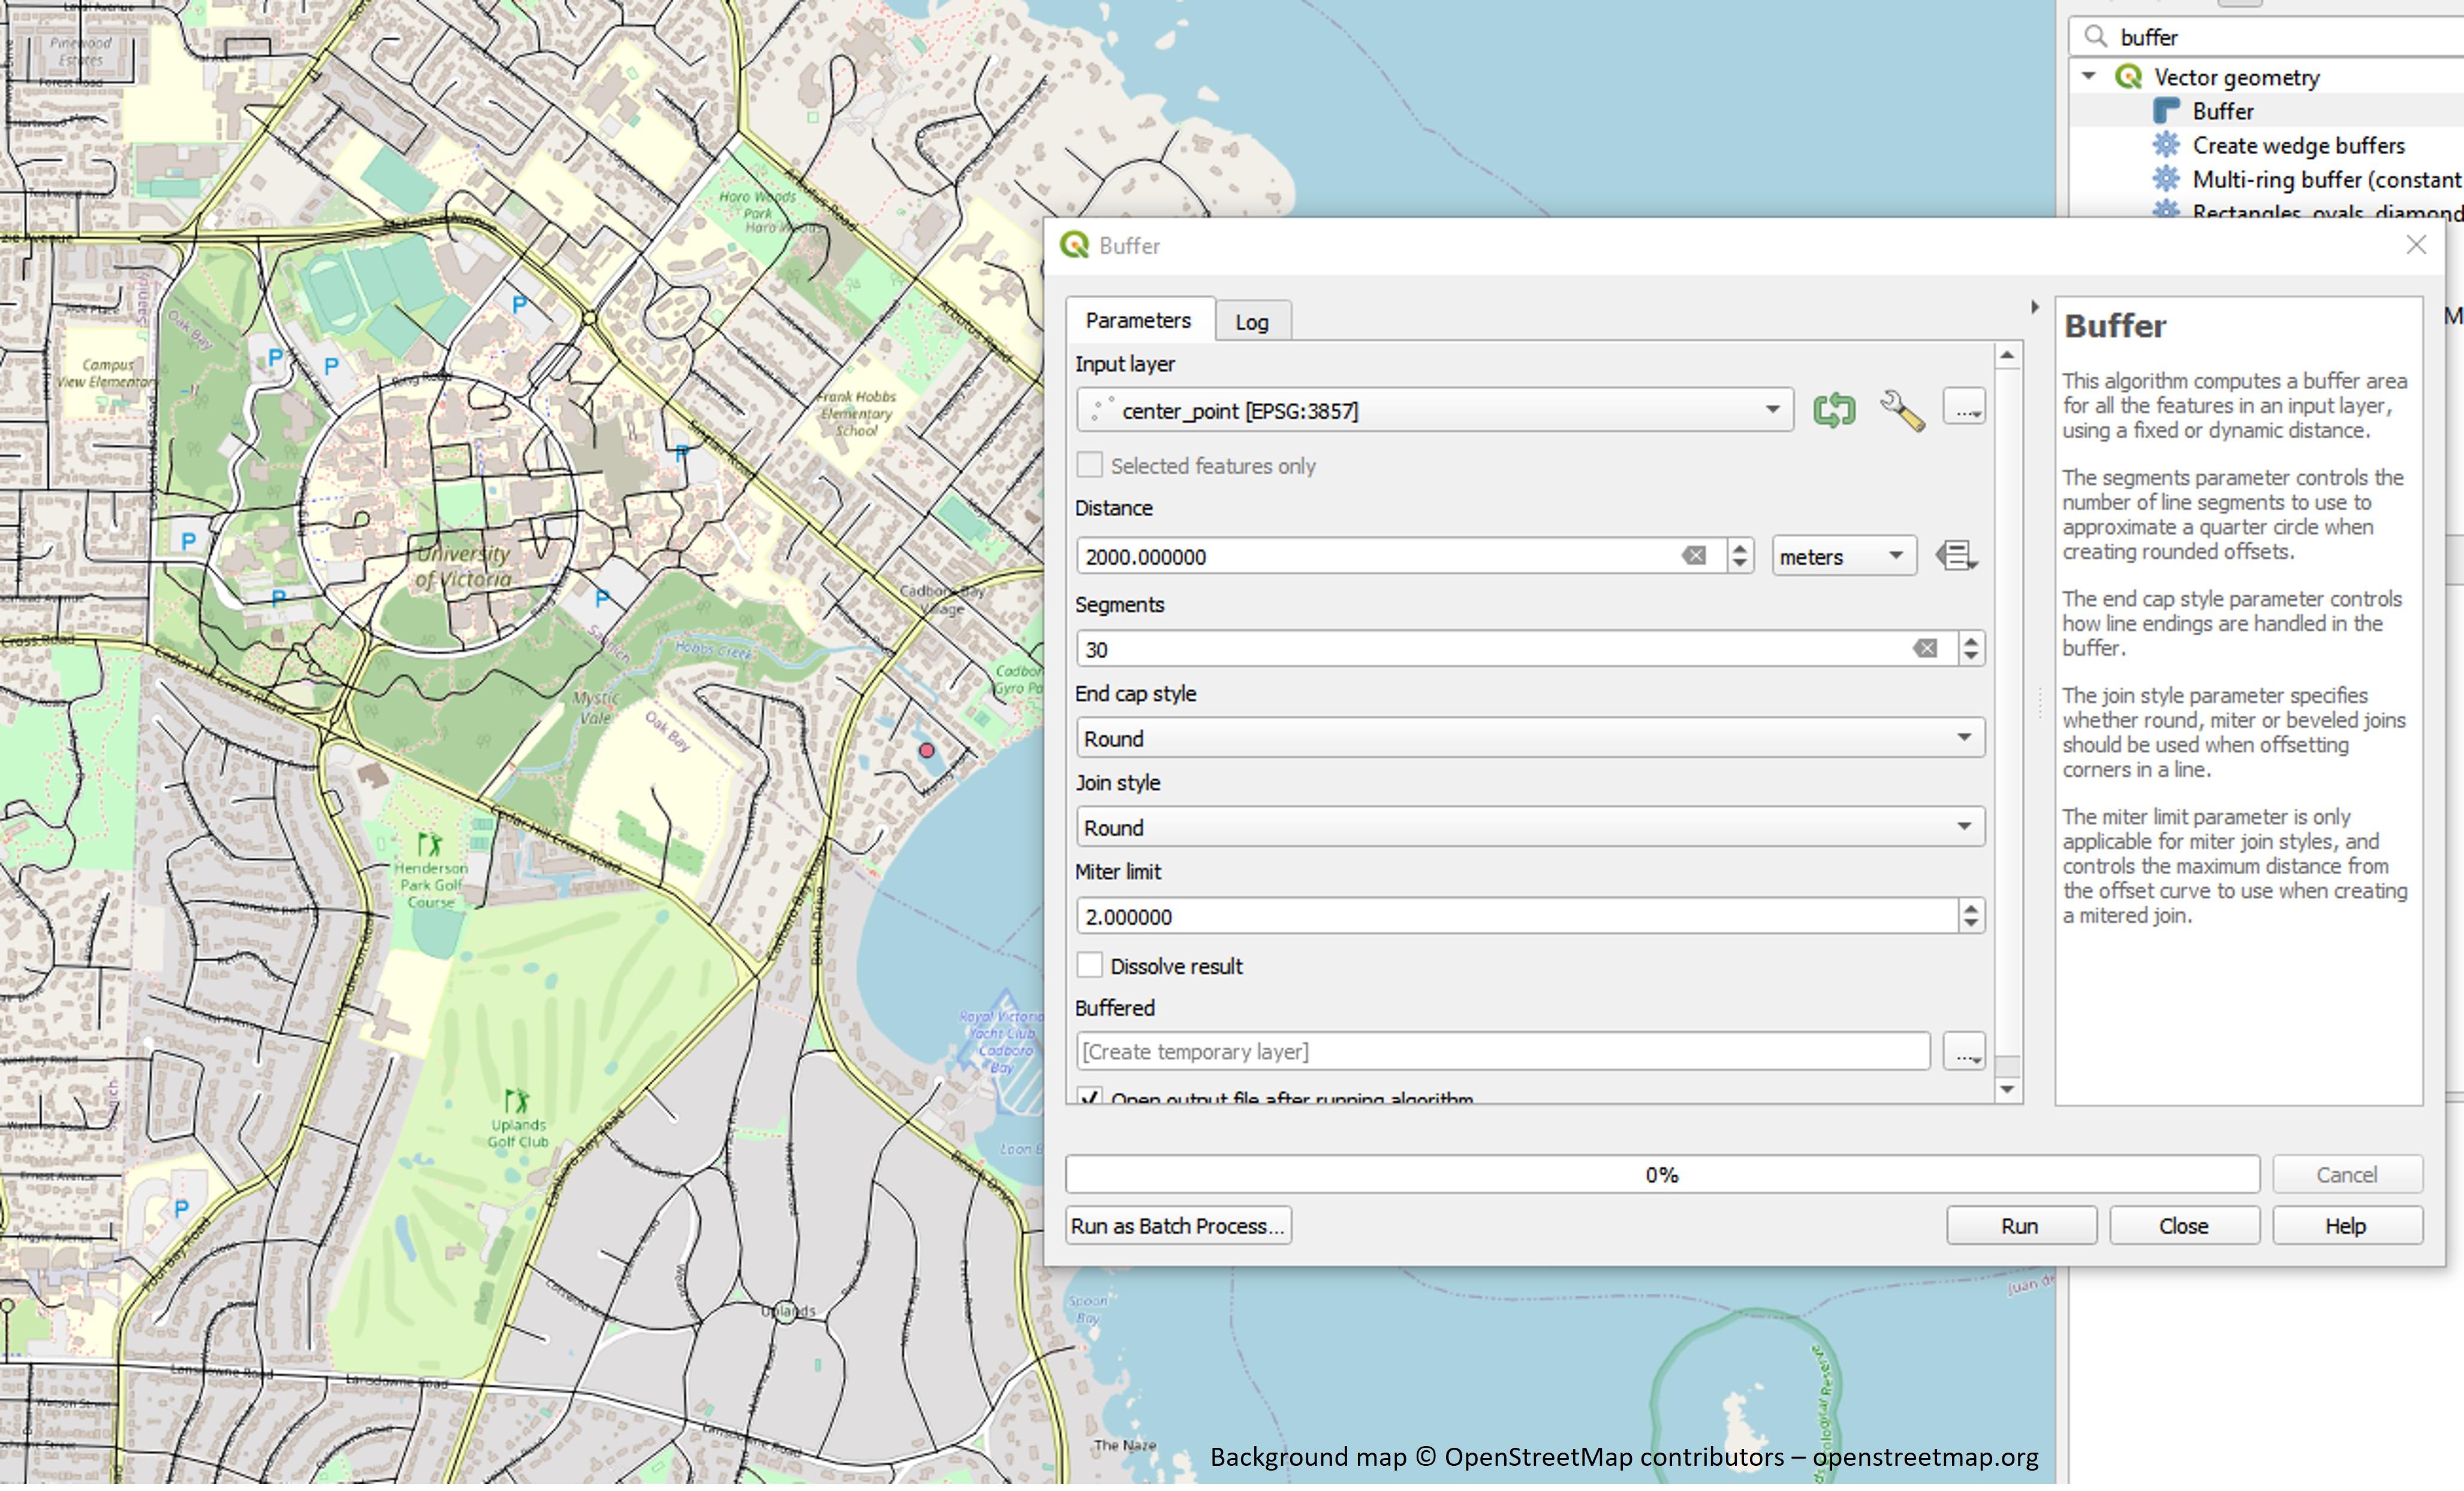Image resolution: width=2464 pixels, height=1491 pixels.
Task: Collapse the help panel arrow
Action: click(x=2034, y=308)
